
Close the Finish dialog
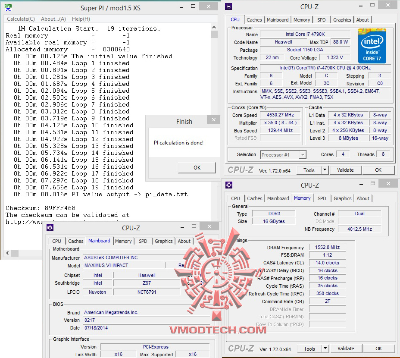point(213,119)
